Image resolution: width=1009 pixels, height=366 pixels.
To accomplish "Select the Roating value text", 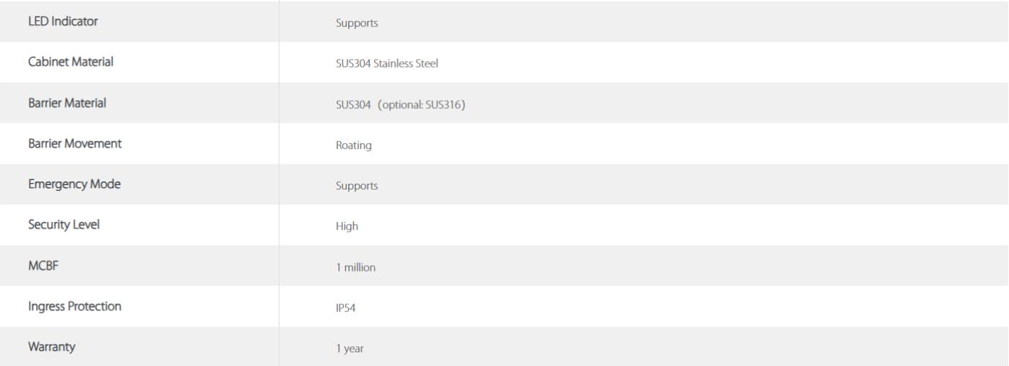I will tap(354, 145).
